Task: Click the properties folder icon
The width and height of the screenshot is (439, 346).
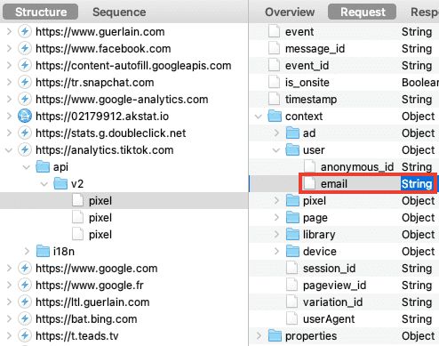Action: pos(275,335)
